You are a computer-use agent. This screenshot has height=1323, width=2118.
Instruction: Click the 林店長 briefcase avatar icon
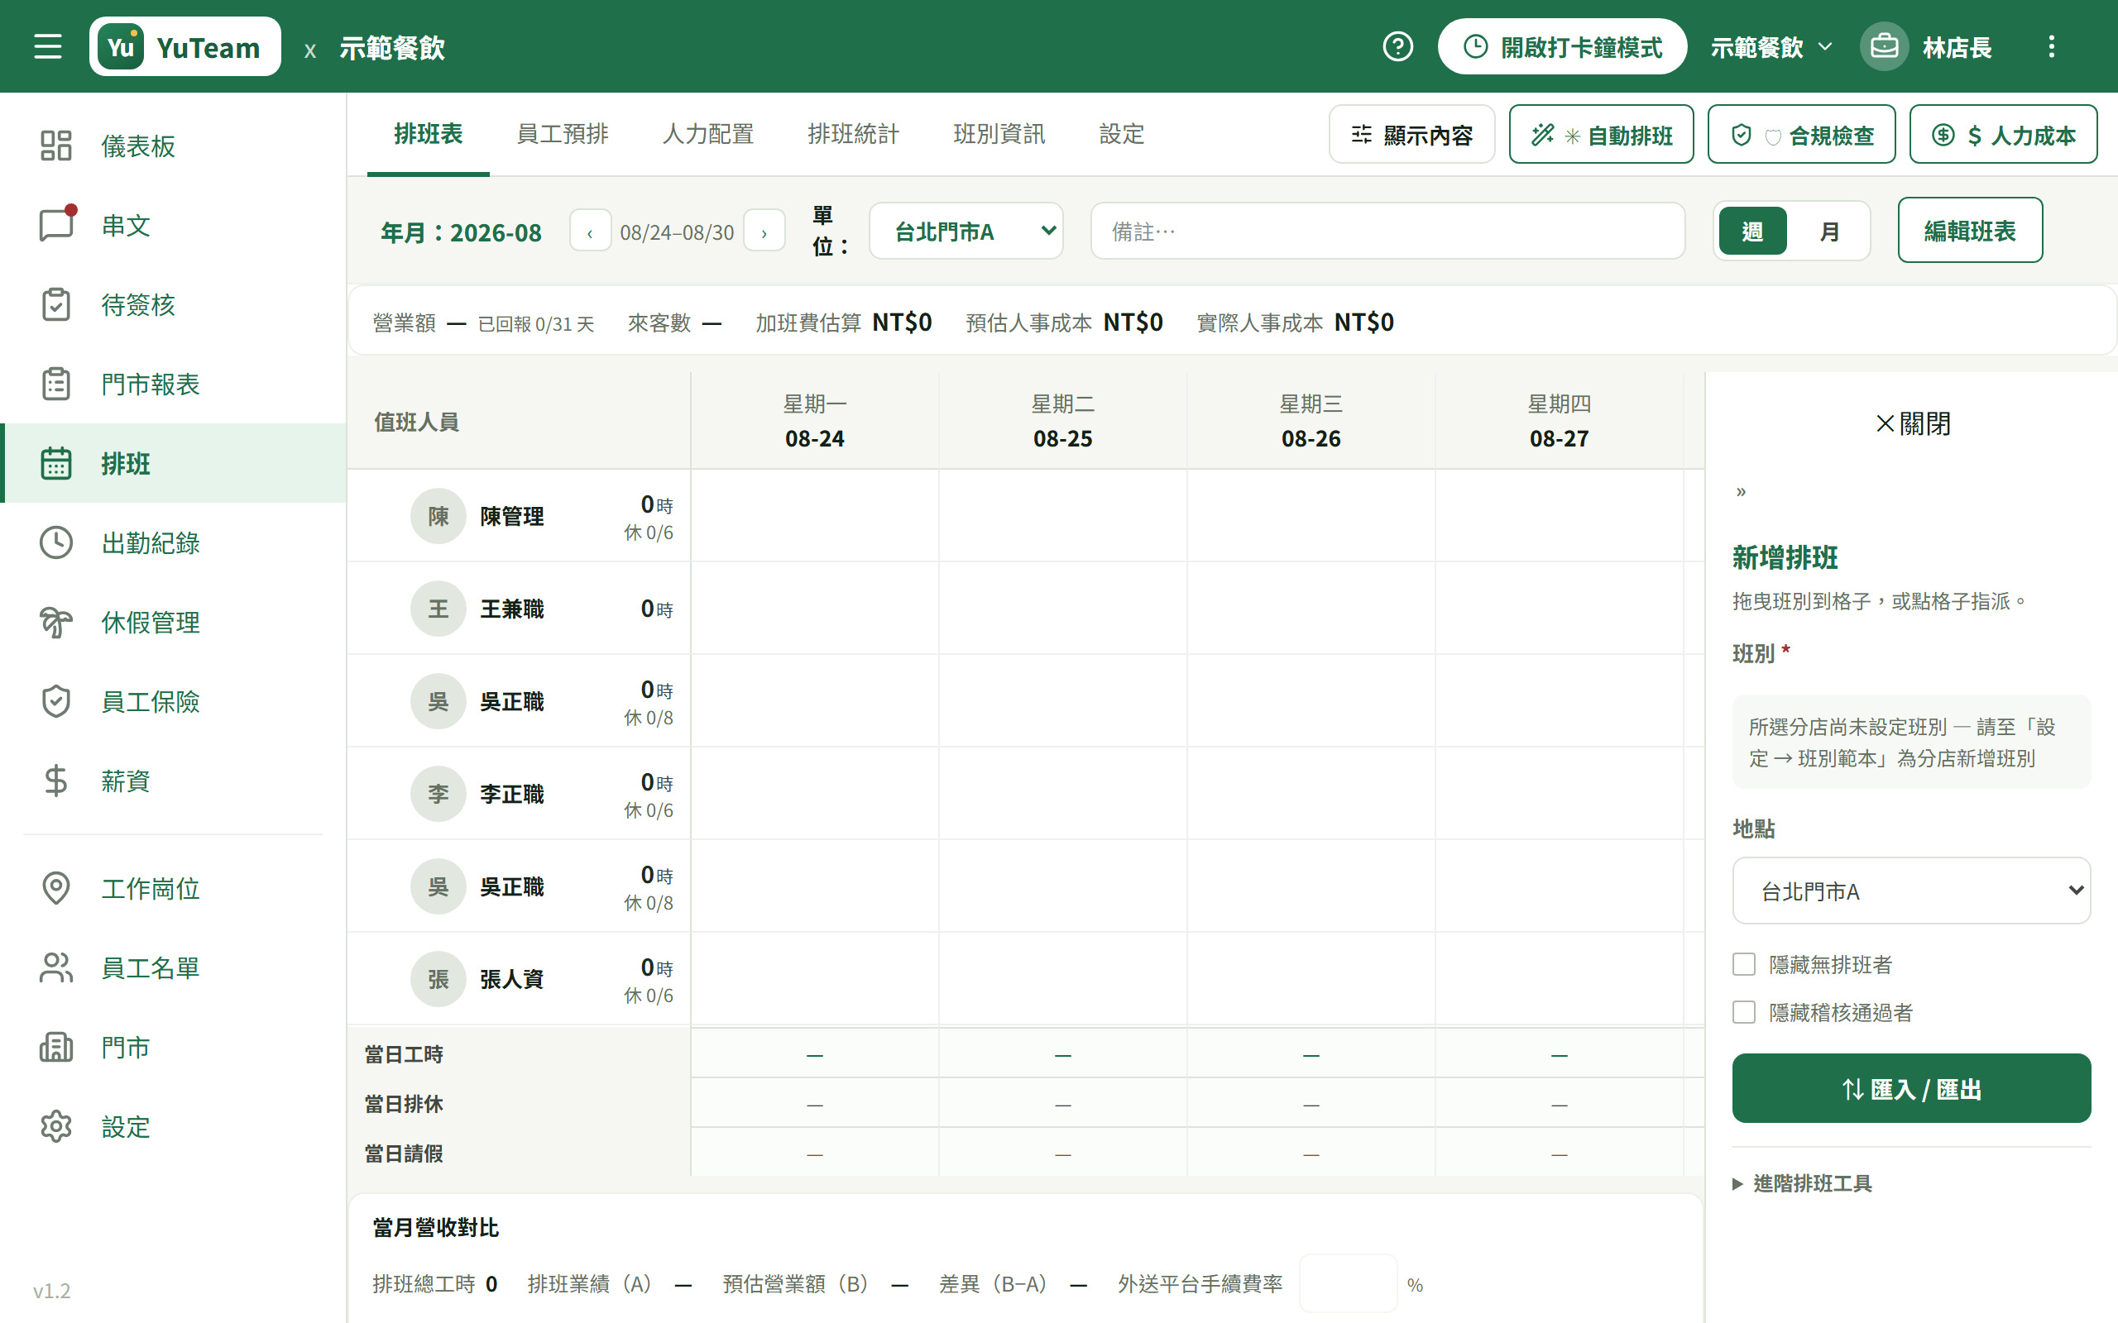click(x=1883, y=46)
